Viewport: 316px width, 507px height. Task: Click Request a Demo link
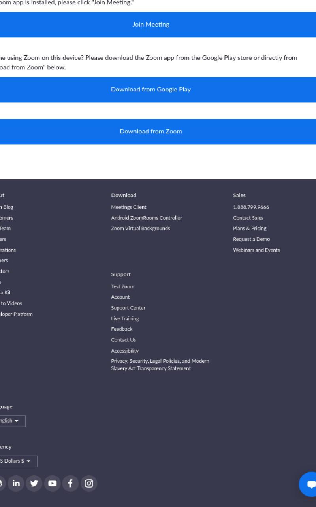252,239
